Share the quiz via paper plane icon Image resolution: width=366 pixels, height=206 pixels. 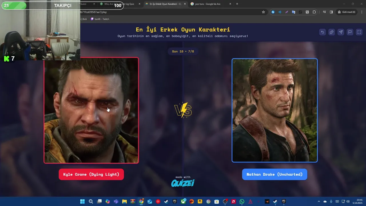(x=341, y=32)
